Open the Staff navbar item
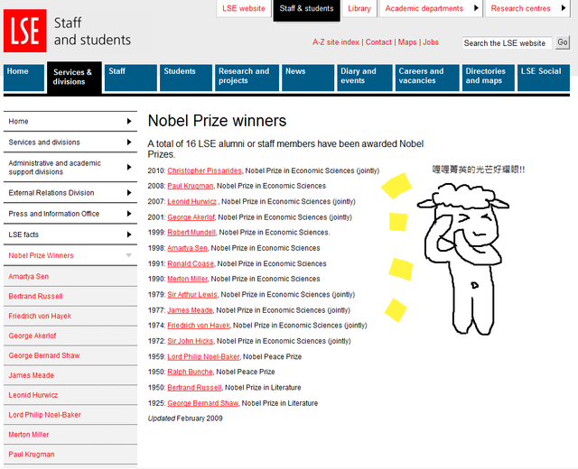The image size is (578, 469). (x=131, y=78)
